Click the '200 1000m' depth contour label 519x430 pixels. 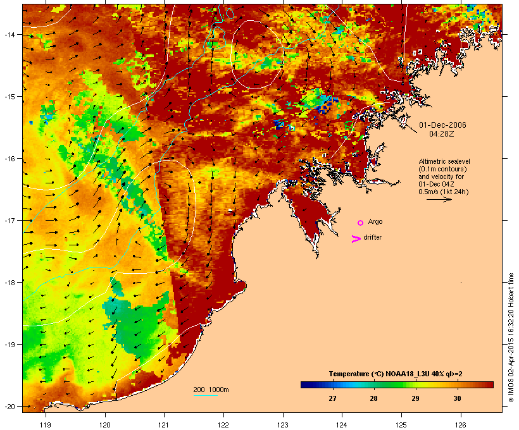click(x=211, y=390)
